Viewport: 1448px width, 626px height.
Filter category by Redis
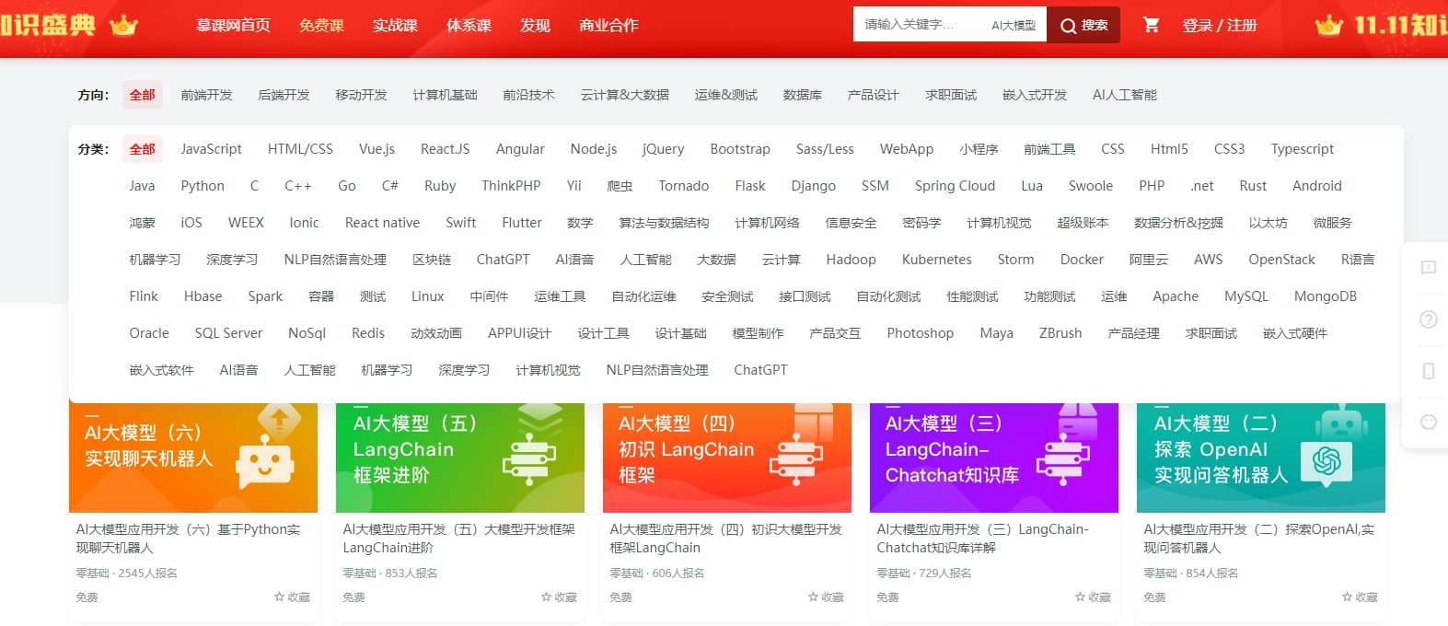tap(368, 333)
